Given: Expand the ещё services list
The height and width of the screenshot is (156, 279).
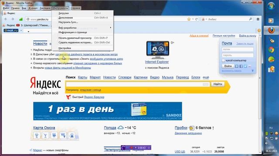Looking at the screenshot, I should click(206, 77).
